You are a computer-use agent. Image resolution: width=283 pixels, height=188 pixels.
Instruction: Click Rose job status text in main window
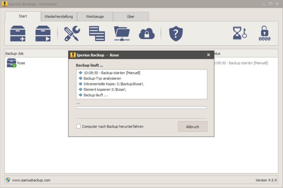(x=241, y=63)
